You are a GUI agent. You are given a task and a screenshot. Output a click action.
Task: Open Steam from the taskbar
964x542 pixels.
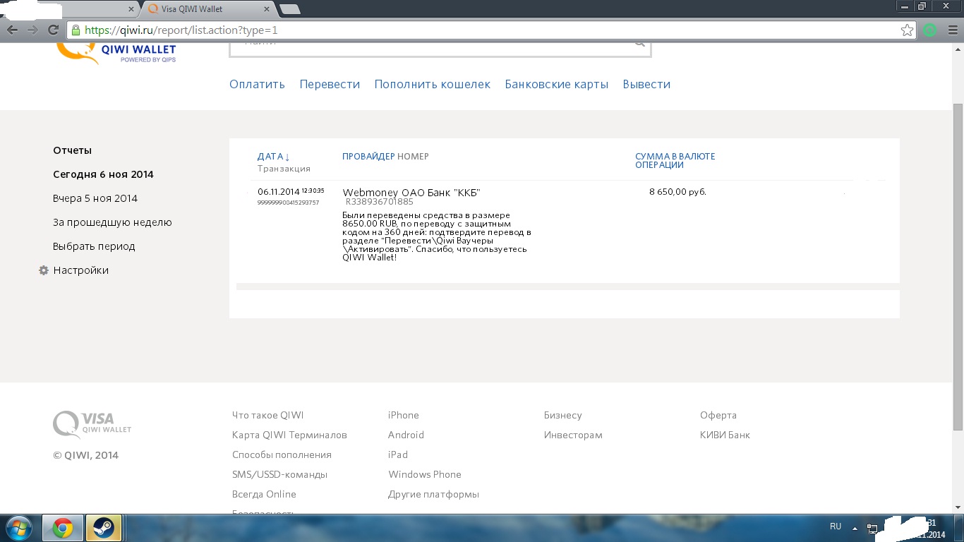click(104, 528)
